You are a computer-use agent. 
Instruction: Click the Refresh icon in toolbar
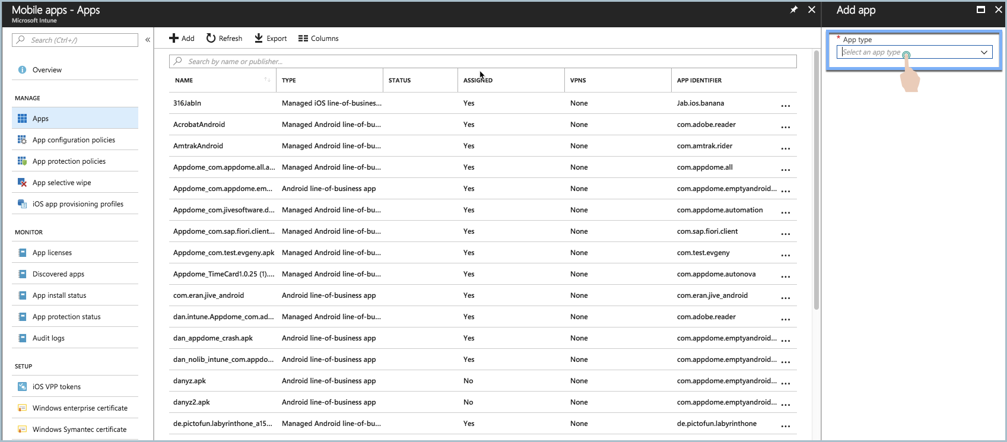tap(211, 39)
